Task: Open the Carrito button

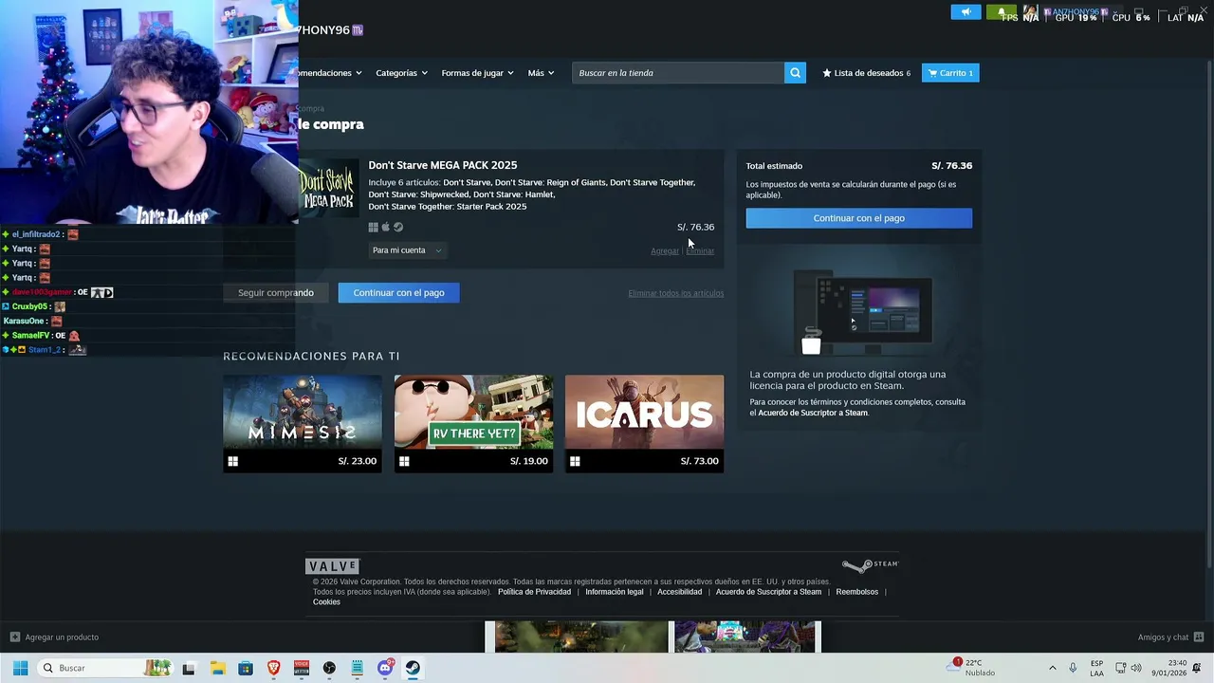Action: click(950, 73)
